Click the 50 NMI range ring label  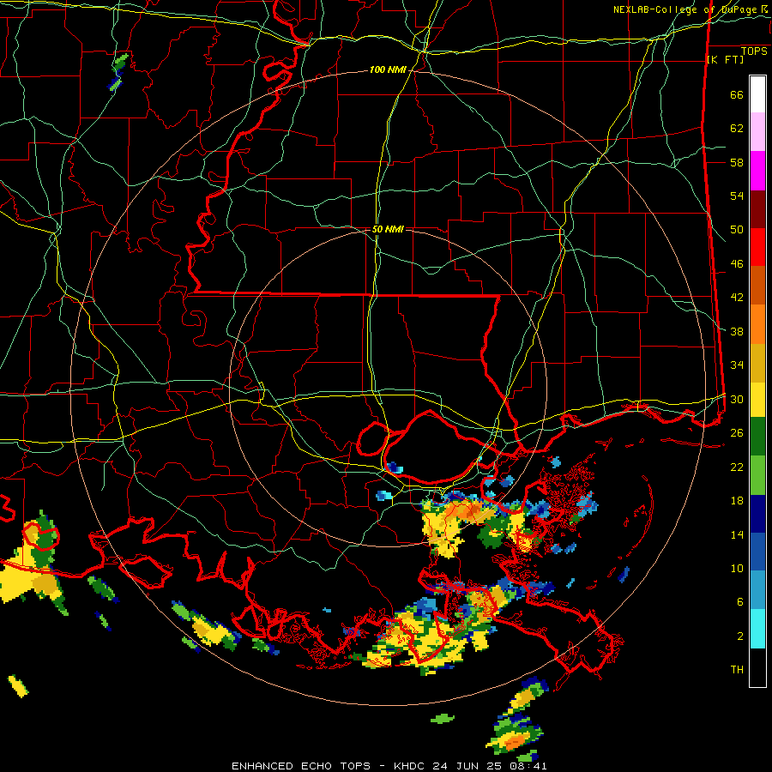pyautogui.click(x=388, y=229)
